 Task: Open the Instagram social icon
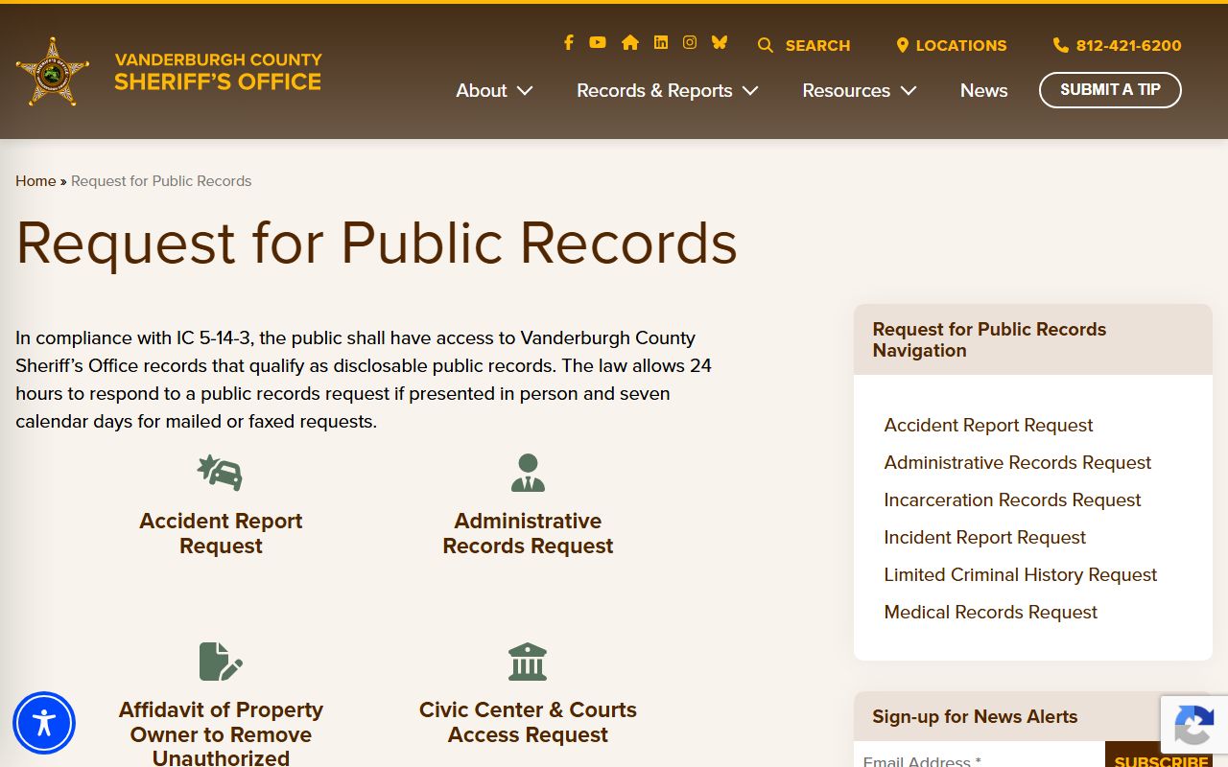[x=690, y=42]
